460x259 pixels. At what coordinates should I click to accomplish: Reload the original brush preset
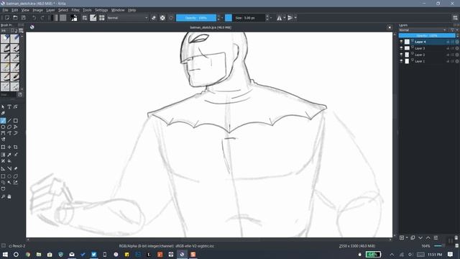coord(171,18)
